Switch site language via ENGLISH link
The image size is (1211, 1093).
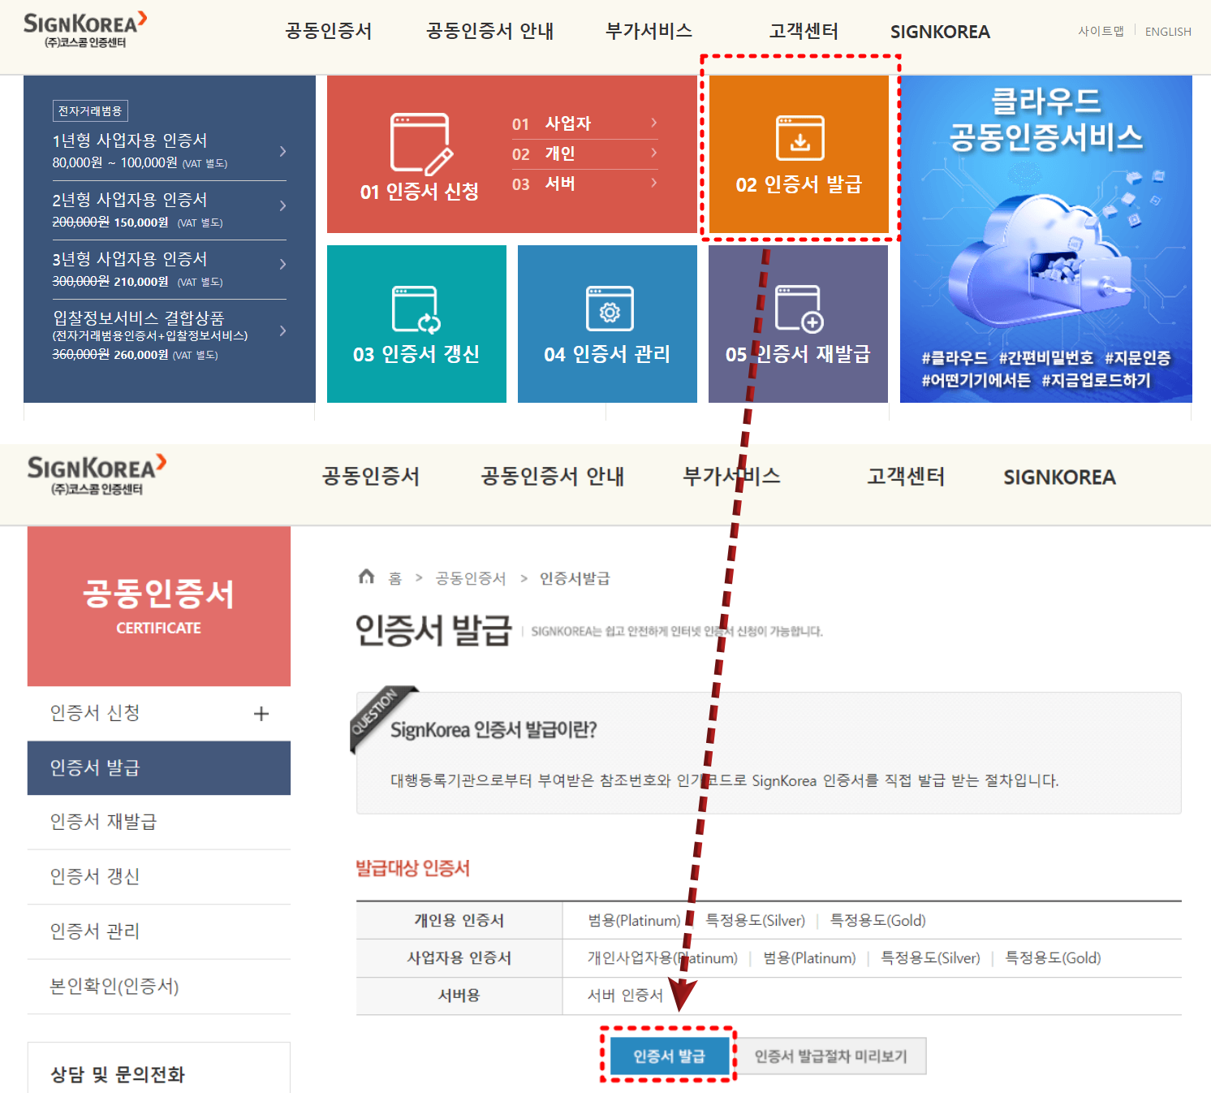point(1167,32)
